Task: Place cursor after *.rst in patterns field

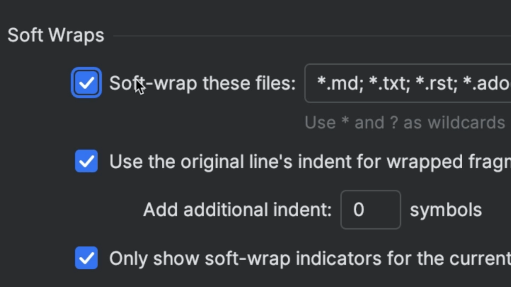Action: pos(455,83)
